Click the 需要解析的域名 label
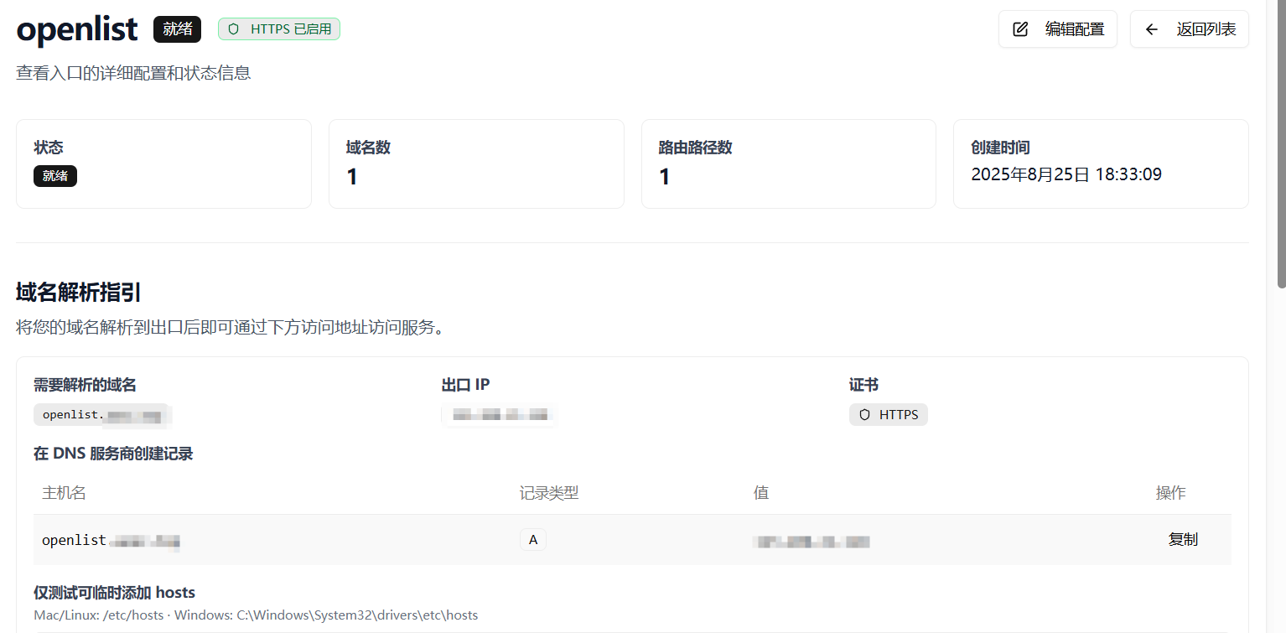Viewport: 1286px width, 633px height. tap(85, 385)
